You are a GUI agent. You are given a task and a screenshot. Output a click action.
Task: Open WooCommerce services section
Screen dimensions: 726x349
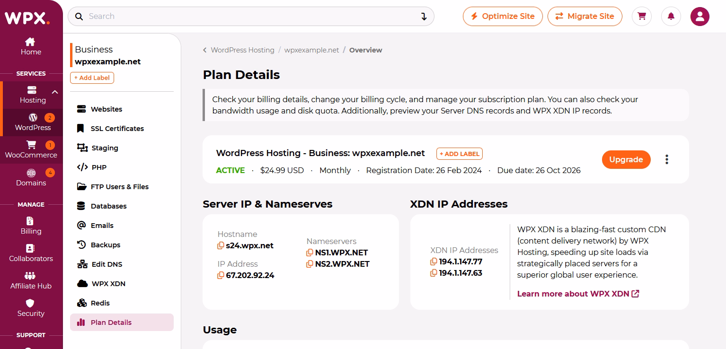pos(31,150)
